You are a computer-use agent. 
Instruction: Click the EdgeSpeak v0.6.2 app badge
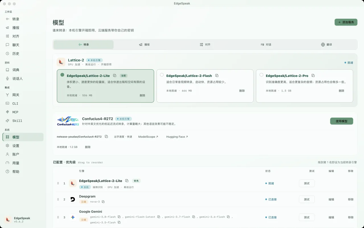click(x=18, y=220)
